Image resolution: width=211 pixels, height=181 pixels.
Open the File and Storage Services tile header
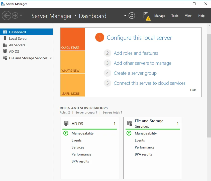pyautogui.click(x=153, y=123)
